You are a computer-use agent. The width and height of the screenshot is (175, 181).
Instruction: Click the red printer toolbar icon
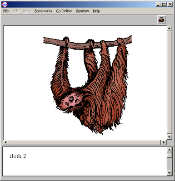(x=161, y=20)
